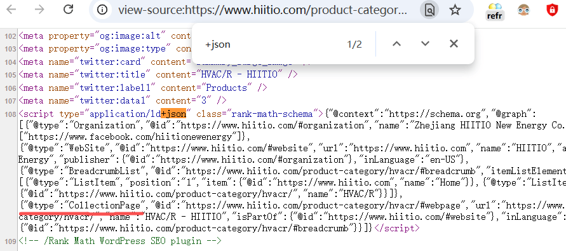
Task: Click the "WebSite" type text
Action: point(87,148)
